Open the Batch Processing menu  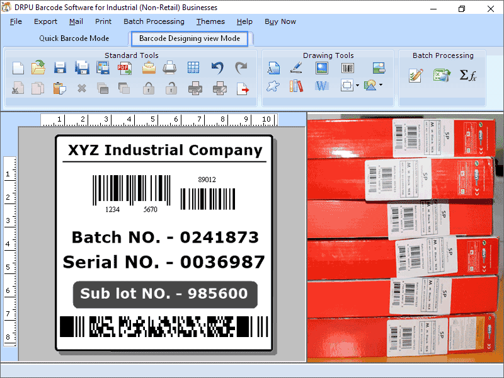point(154,21)
